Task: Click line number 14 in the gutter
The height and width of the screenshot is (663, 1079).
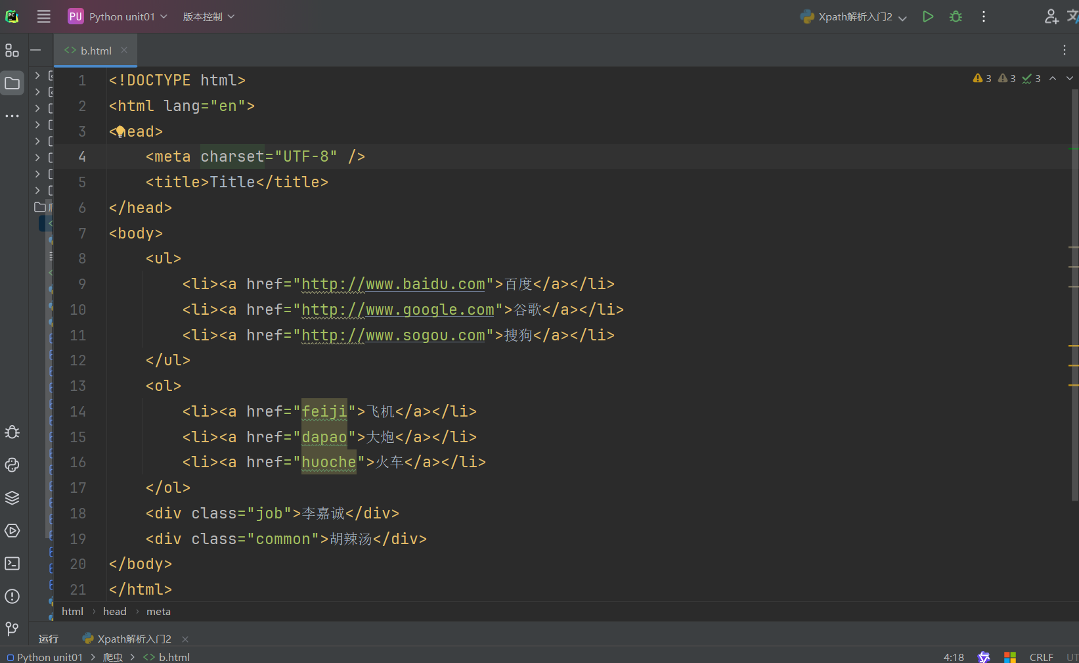Action: pos(77,411)
